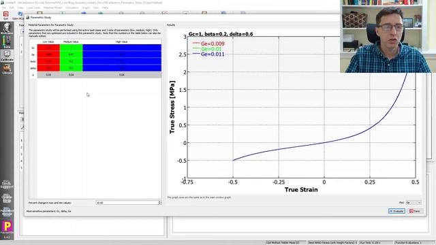Click the Ge=0.009 legend entry
The height and width of the screenshot is (245, 436).
(208, 44)
